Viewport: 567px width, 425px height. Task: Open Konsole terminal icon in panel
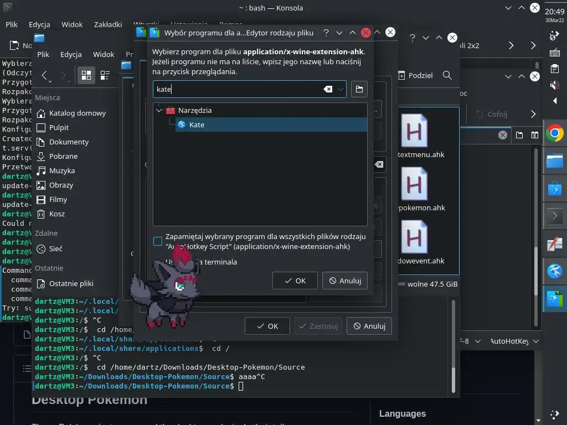click(555, 216)
